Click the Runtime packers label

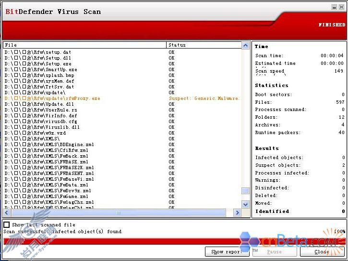pyautogui.click(x=278, y=133)
